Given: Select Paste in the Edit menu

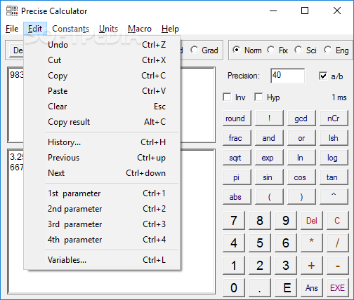Looking at the screenshot, I should 102,91.
